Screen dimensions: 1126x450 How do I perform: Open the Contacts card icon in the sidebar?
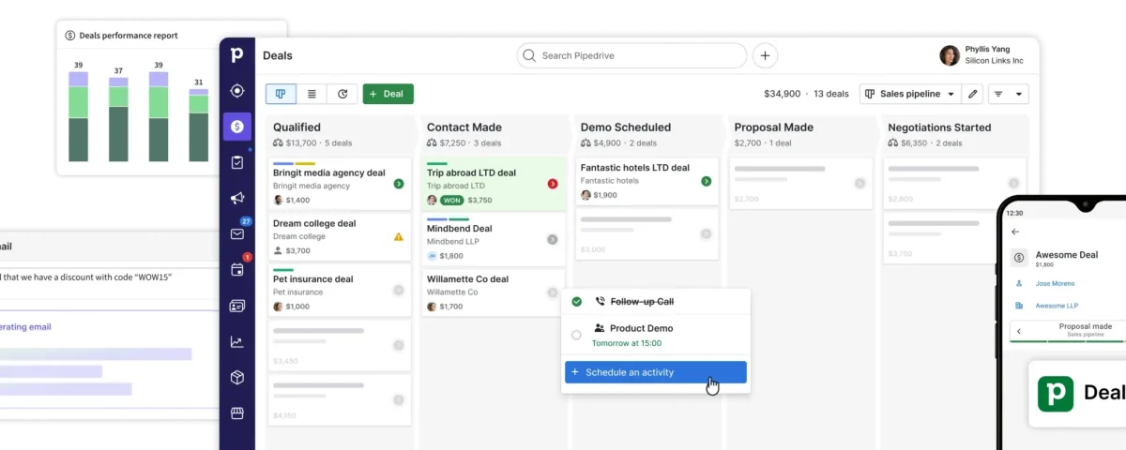pos(236,306)
